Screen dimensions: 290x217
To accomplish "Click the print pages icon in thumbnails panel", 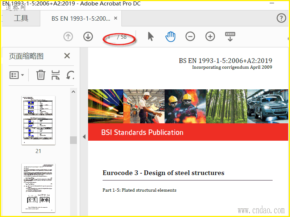I will tap(55, 75).
